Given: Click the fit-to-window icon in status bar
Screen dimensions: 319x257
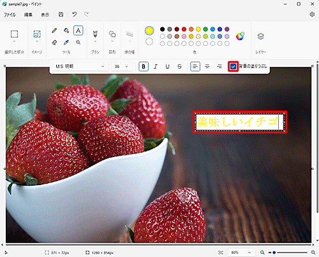Looking at the screenshot, I should [221, 253].
